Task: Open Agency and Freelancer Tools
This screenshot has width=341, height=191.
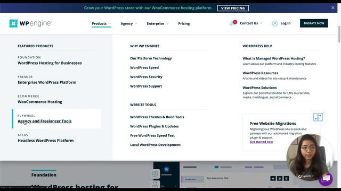Action: point(45,121)
